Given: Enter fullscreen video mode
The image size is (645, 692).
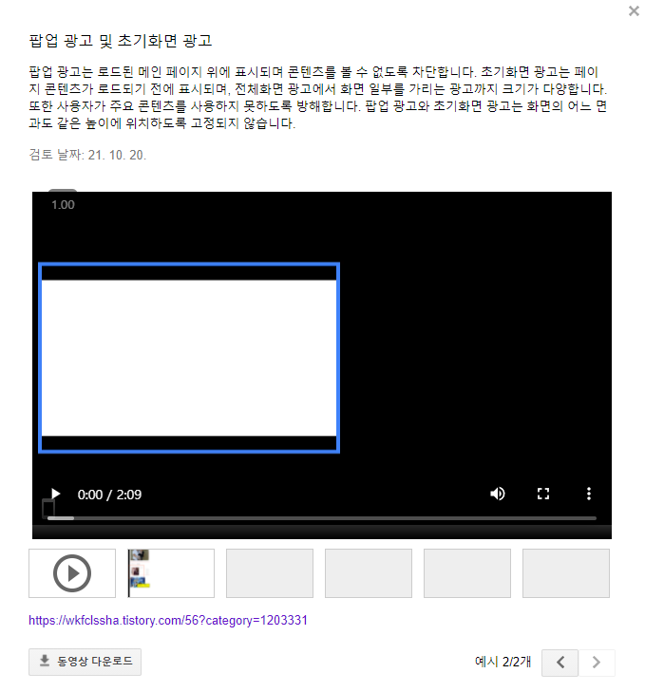Looking at the screenshot, I should (543, 494).
